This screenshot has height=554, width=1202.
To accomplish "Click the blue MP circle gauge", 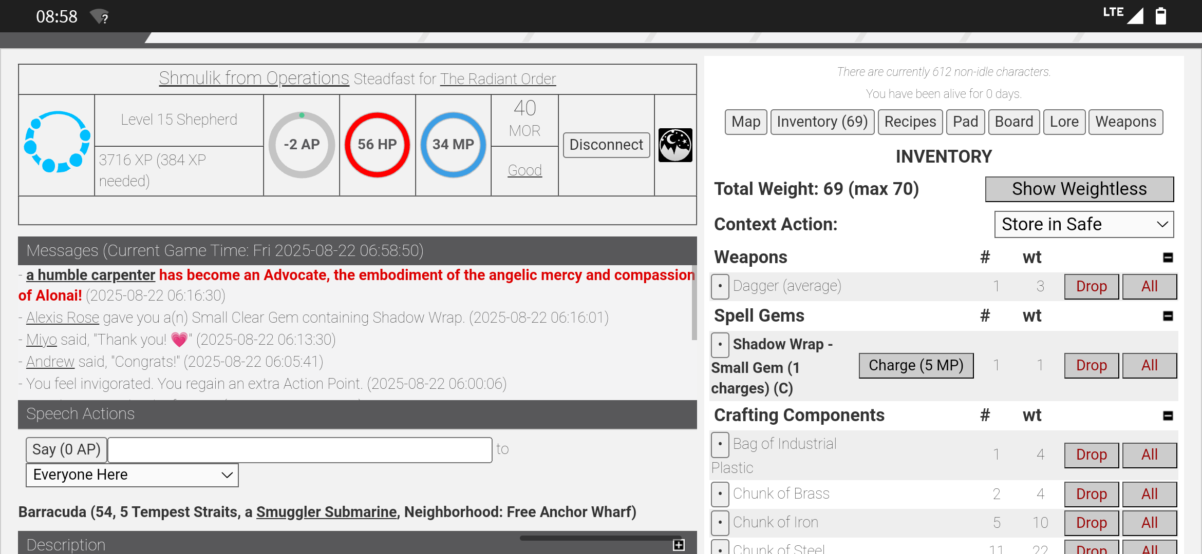I will pyautogui.click(x=453, y=145).
